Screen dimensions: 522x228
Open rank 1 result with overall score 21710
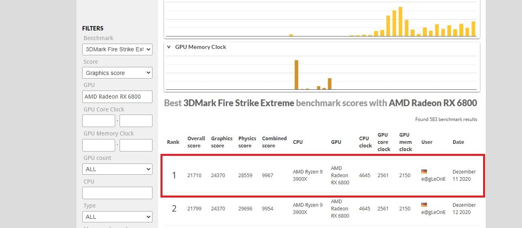[323, 176]
